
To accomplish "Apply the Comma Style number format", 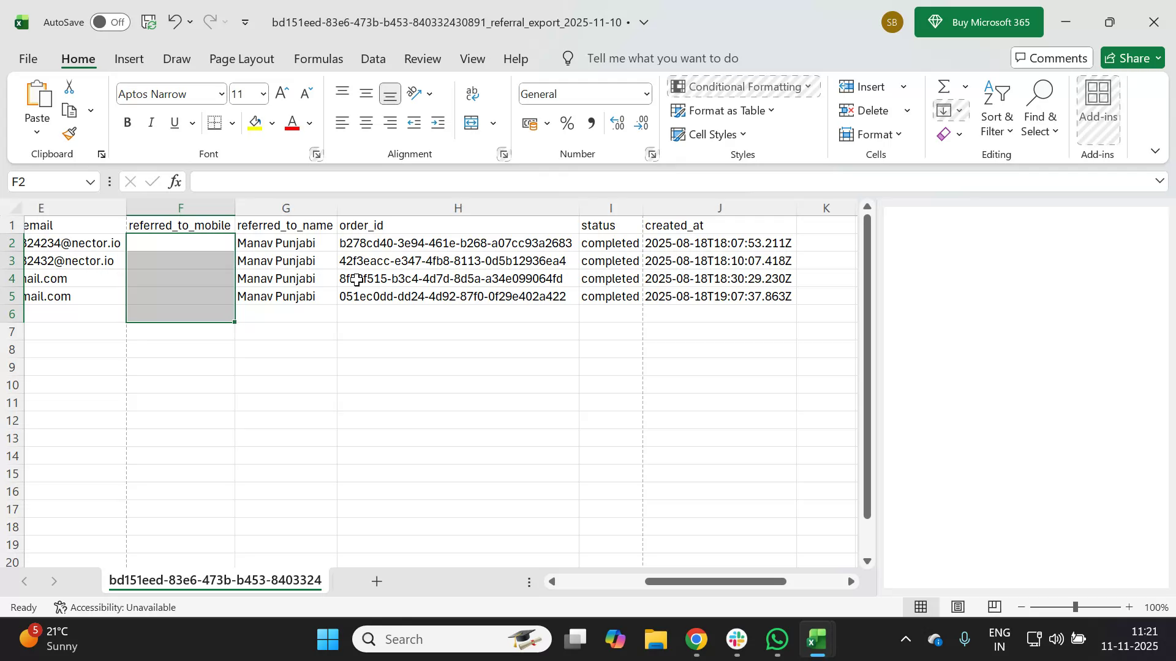I will click(x=590, y=122).
